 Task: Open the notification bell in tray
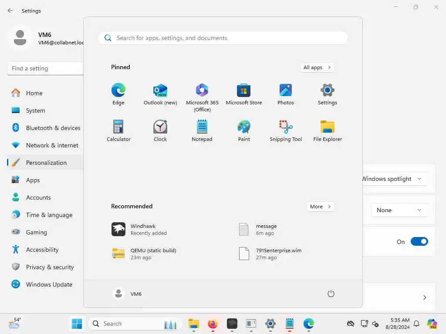(416, 324)
